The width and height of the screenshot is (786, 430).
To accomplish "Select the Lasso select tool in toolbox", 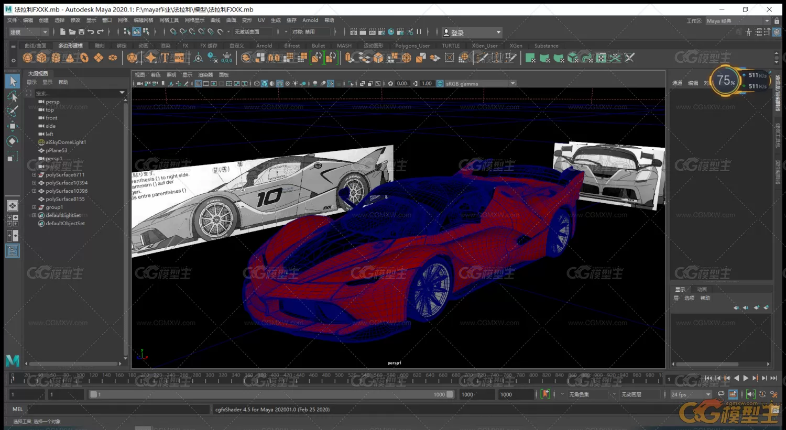I will point(13,96).
